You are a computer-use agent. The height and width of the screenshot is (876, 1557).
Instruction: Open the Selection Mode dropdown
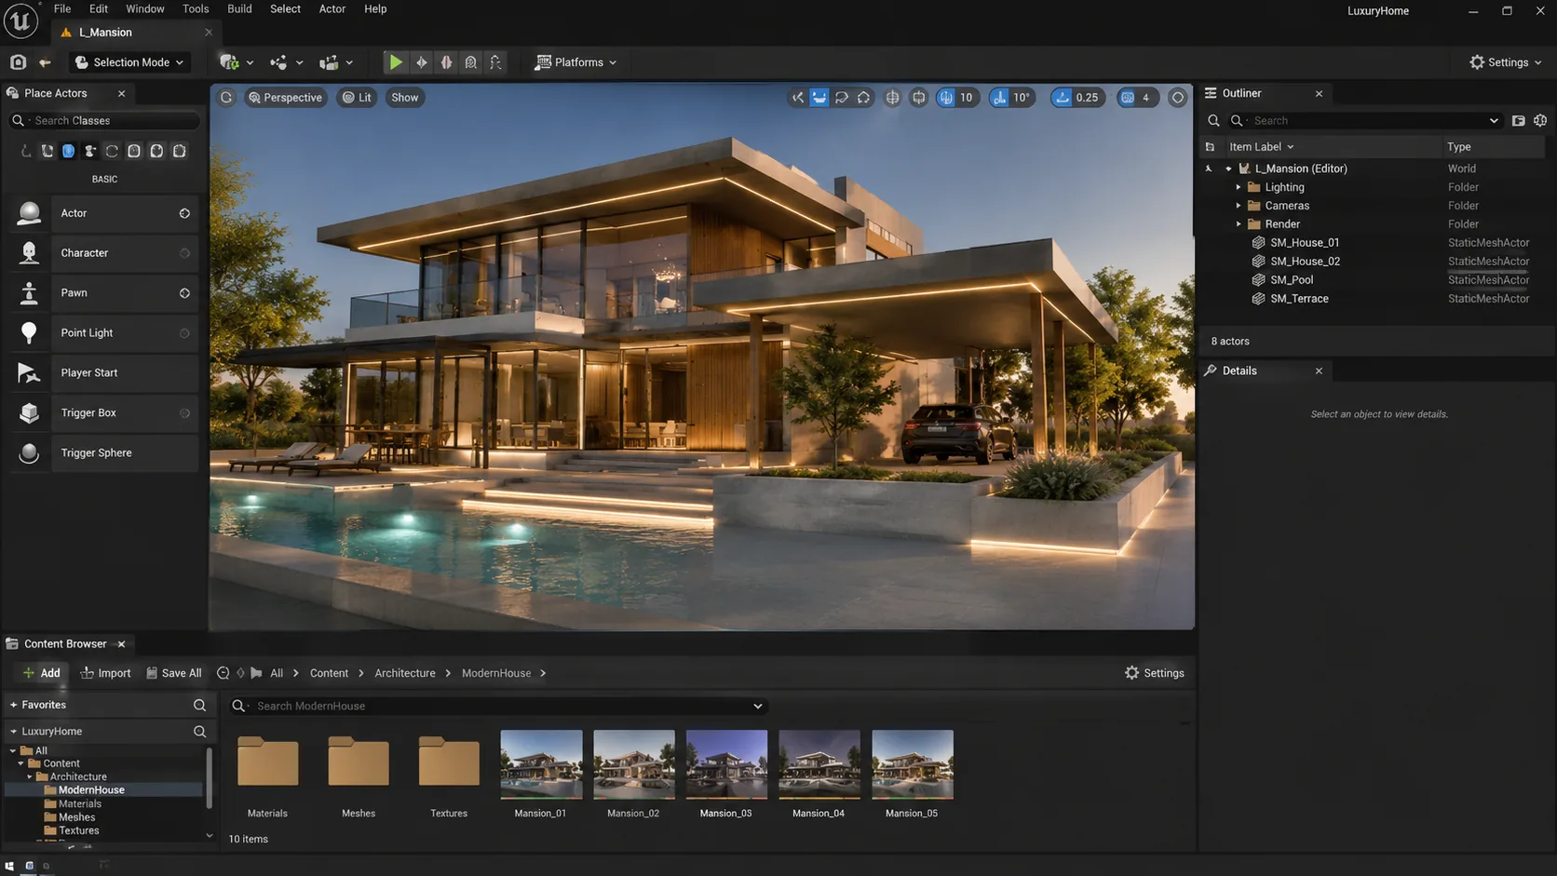tap(130, 62)
